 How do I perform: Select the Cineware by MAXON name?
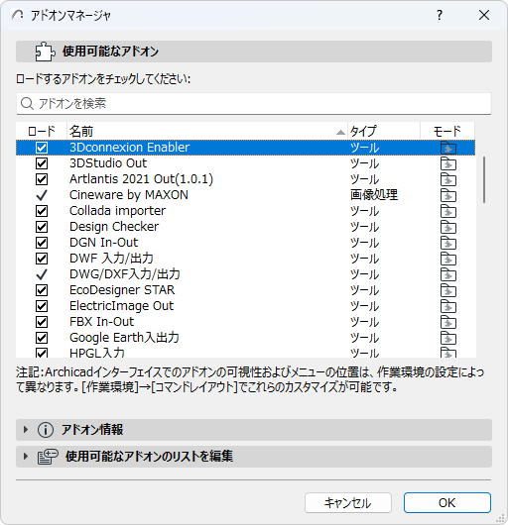129,195
